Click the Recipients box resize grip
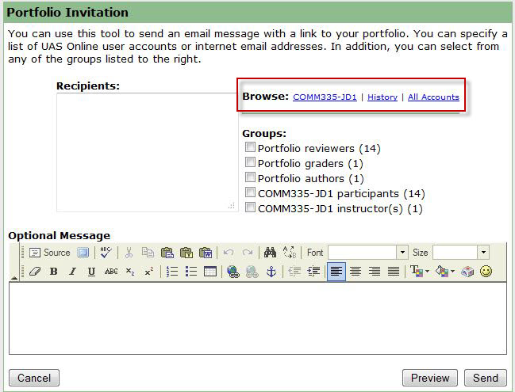Viewport: 515px width, 392px height. point(232,206)
